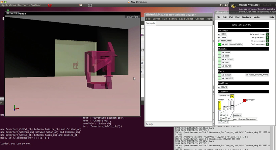Click the stop message box in Pd
This screenshot has width=276, height=150.
[222, 119]
